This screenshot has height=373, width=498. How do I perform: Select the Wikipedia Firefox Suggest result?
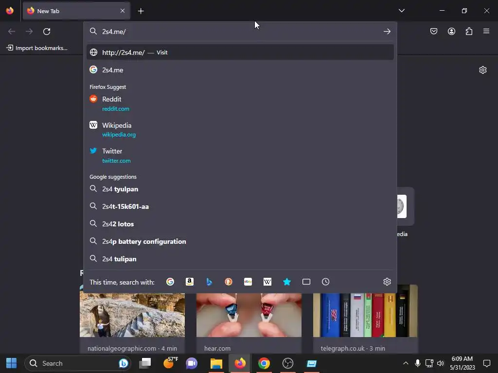240,129
